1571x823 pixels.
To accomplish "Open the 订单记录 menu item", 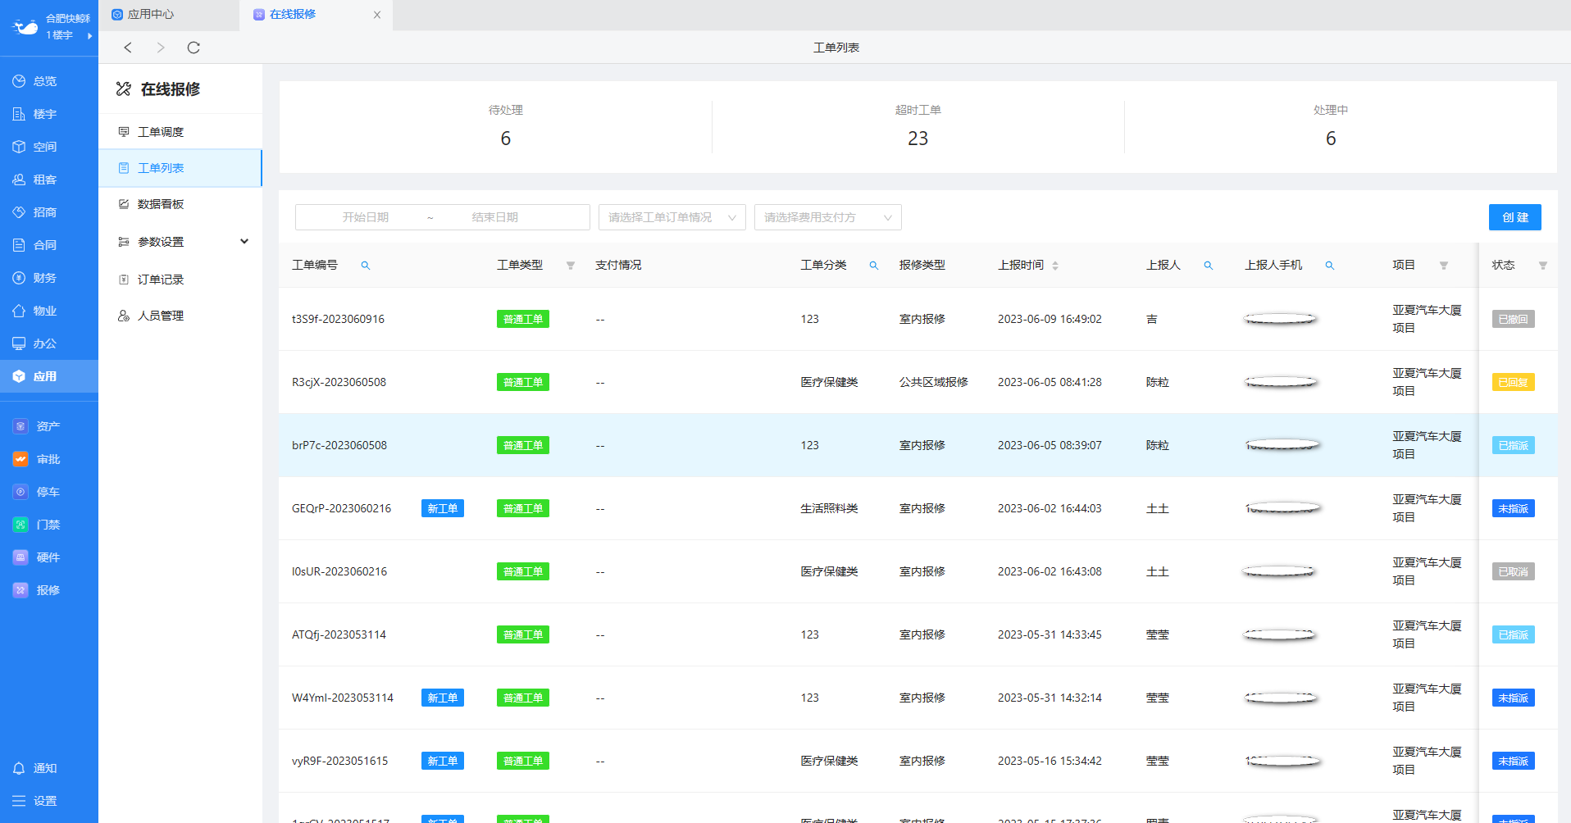I will point(180,280).
